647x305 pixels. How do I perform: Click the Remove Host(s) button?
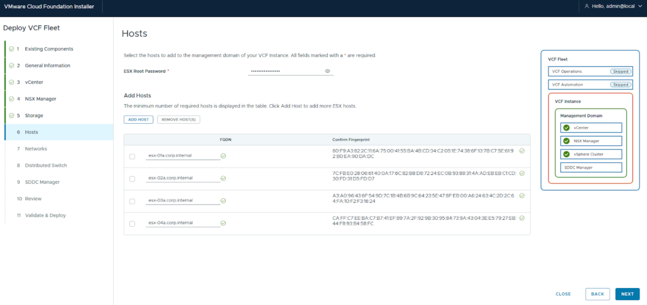[x=178, y=119]
